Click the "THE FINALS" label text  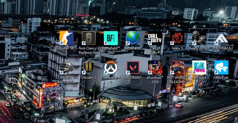(x=221, y=48)
